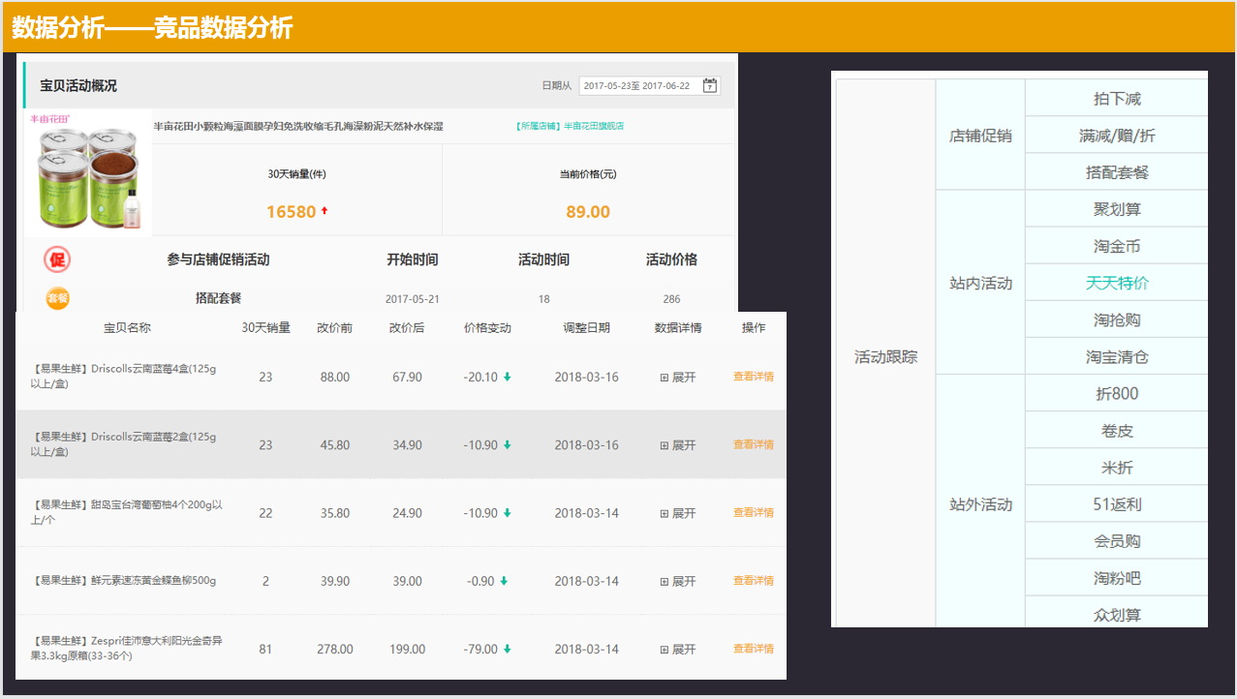Viewport: 1237px width, 699px height.
Task: Click the 调整日期 column header
Action: (x=586, y=327)
